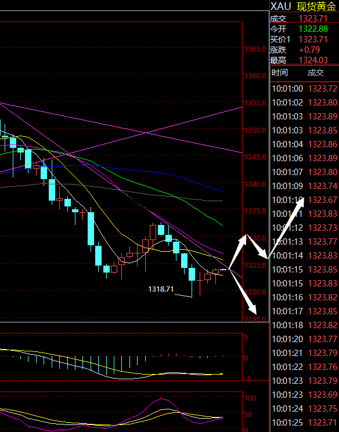This screenshot has height=432, width=339.
Task: Select tick price 1323.86
Action: (x=323, y=144)
